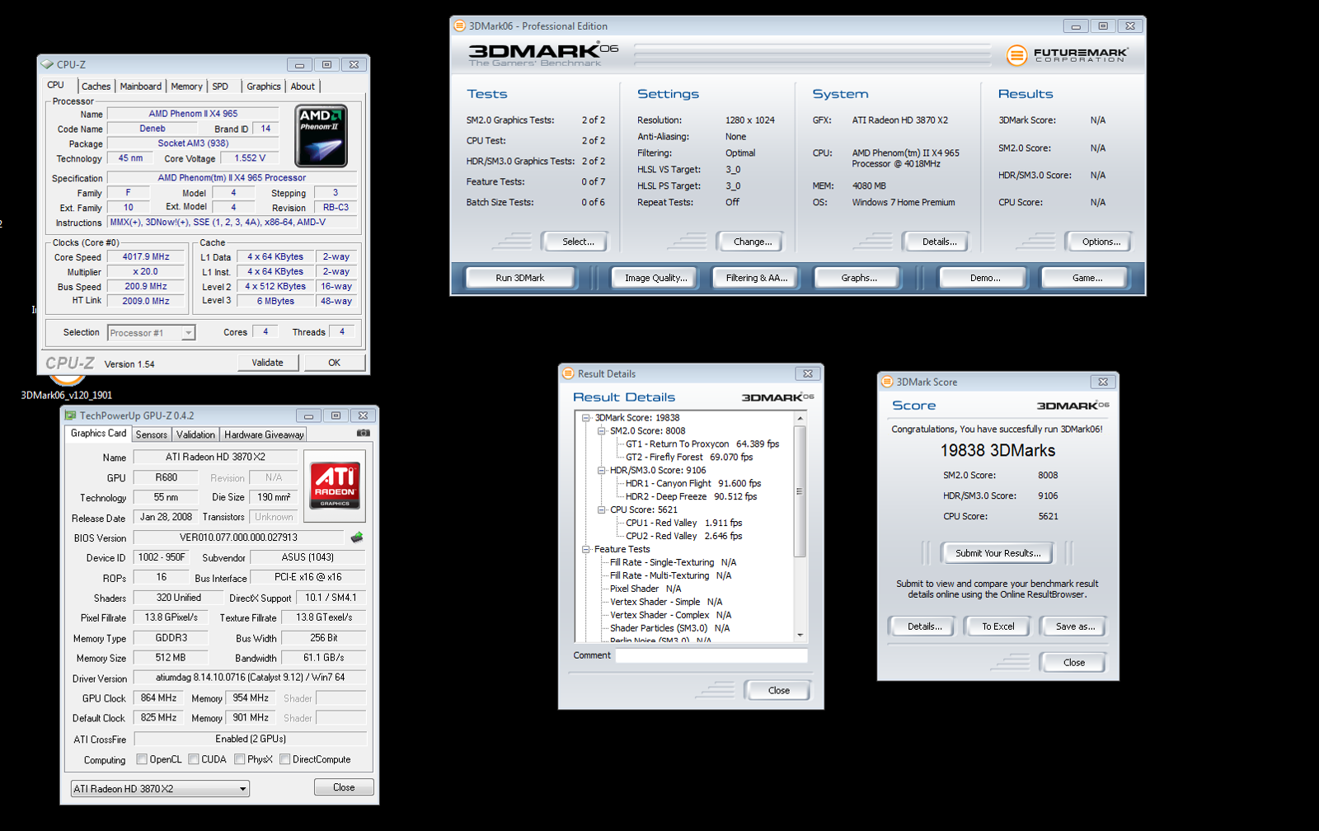Click the Comment input field
This screenshot has height=831, width=1319.
(x=711, y=655)
